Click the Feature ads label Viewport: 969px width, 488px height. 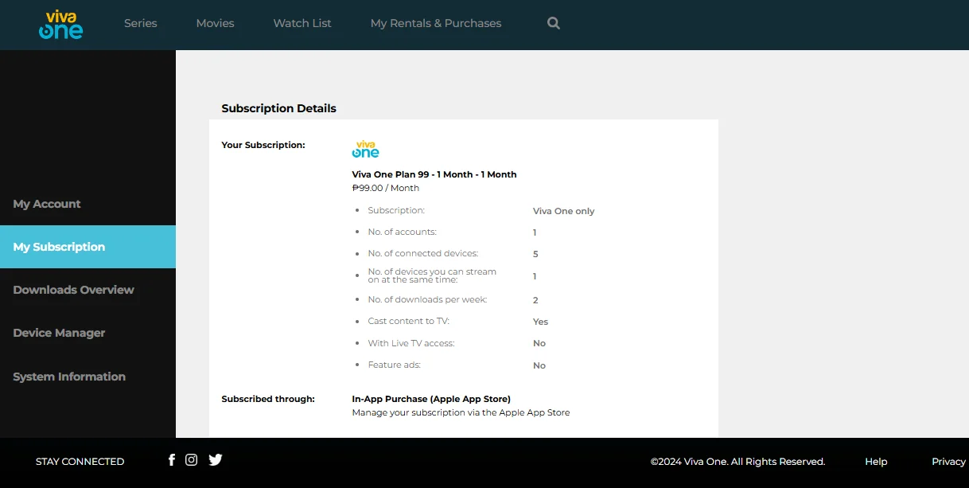[394, 365]
